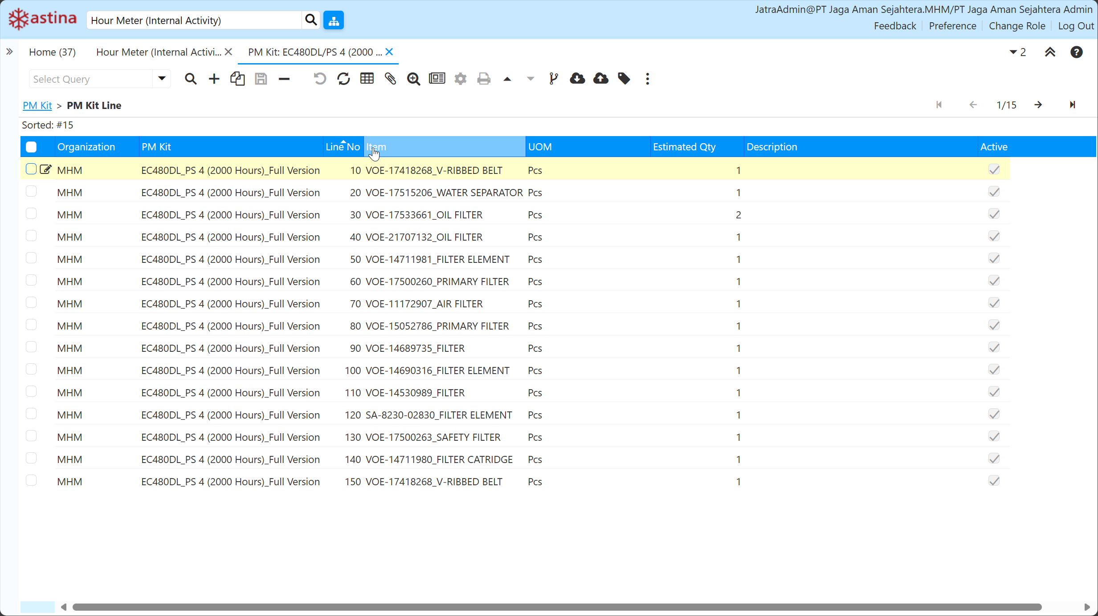Click the PM Kit breadcrumb link

coord(37,105)
